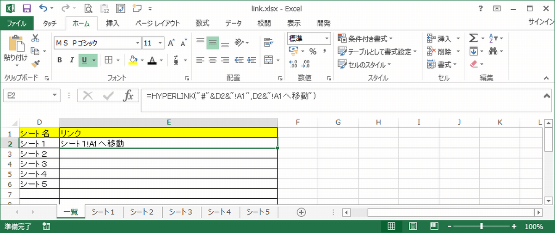Select cell D4 containing シート3
Image resolution: width=555 pixels, height=233 pixels.
coord(39,164)
